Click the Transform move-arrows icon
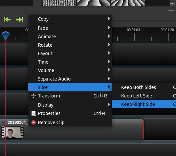 (x=34, y=96)
